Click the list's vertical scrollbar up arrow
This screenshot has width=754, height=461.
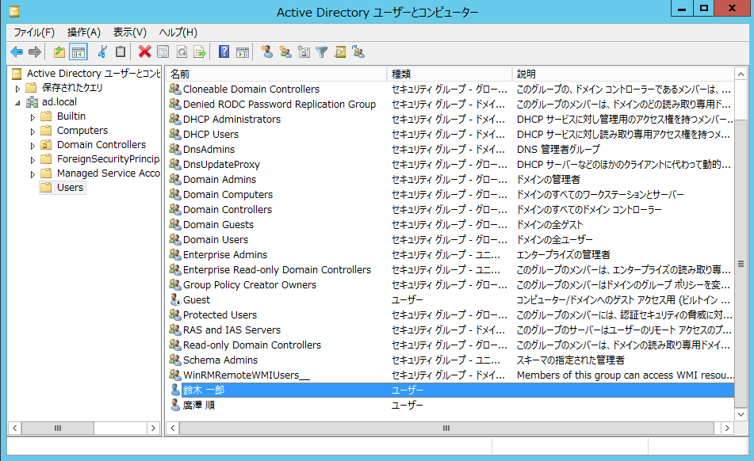(741, 74)
